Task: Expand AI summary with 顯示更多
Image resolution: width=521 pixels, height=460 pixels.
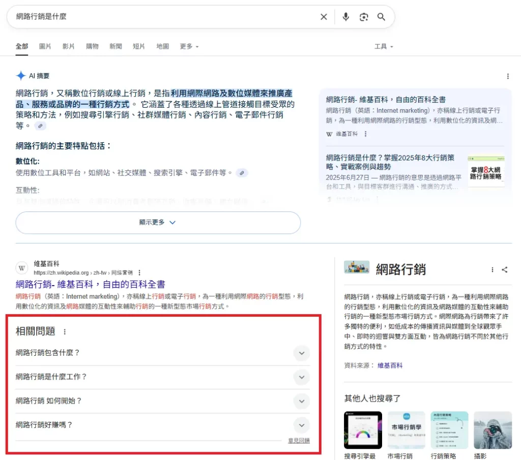Action: click(158, 222)
